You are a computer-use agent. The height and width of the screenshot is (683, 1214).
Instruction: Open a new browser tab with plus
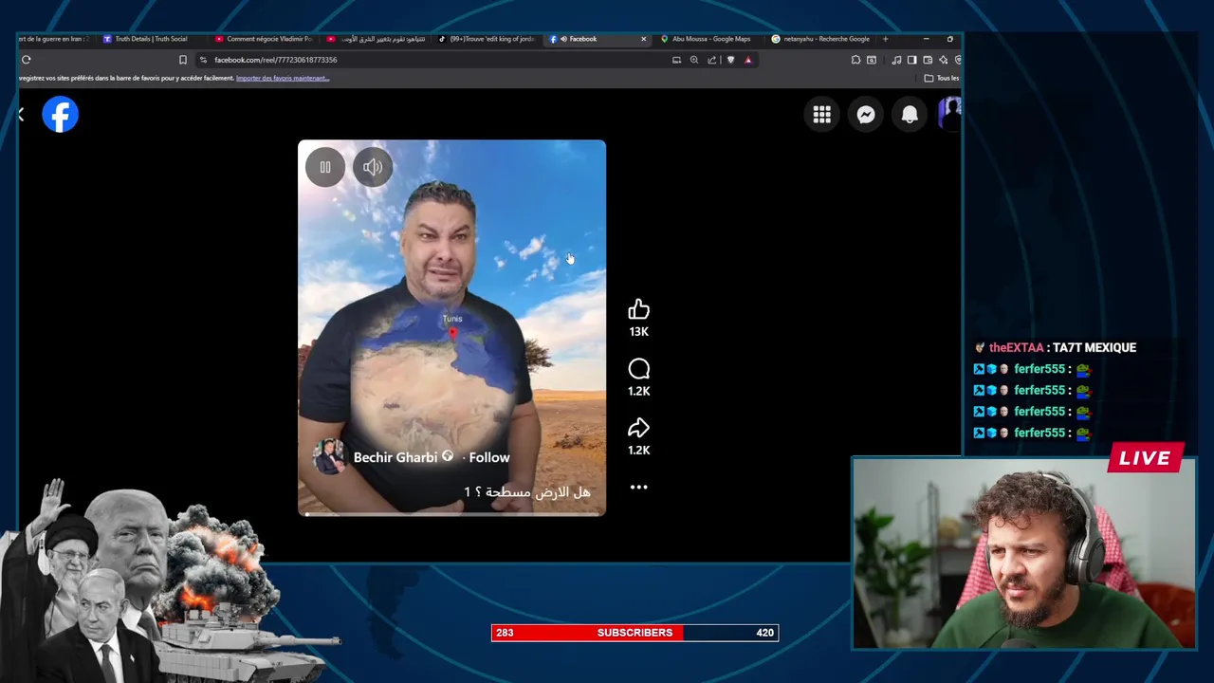[x=885, y=39]
